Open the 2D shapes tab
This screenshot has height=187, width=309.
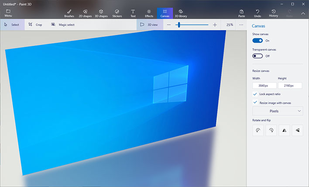[x=85, y=13]
